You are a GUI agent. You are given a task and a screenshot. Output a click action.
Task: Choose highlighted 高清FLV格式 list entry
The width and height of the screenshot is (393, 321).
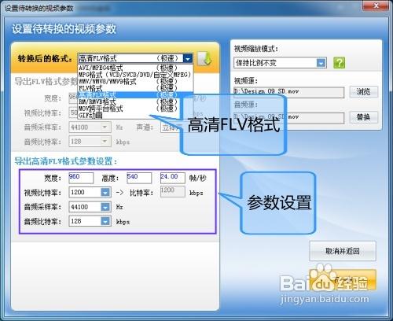coord(135,94)
